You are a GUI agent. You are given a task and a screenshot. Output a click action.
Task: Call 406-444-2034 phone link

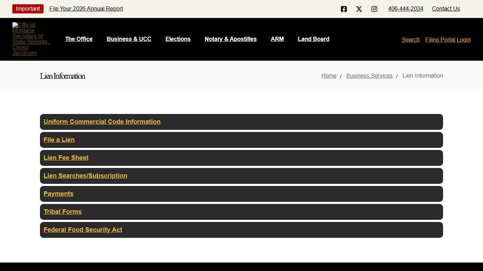[x=406, y=8]
